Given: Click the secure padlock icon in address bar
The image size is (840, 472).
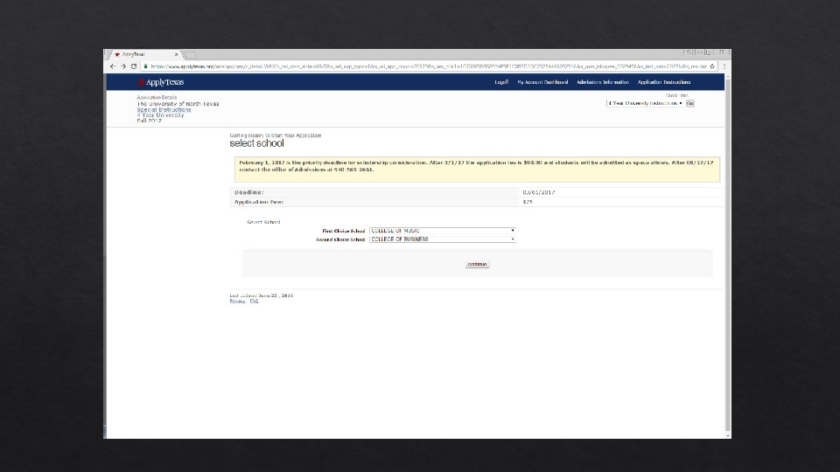Looking at the screenshot, I should pos(145,66).
